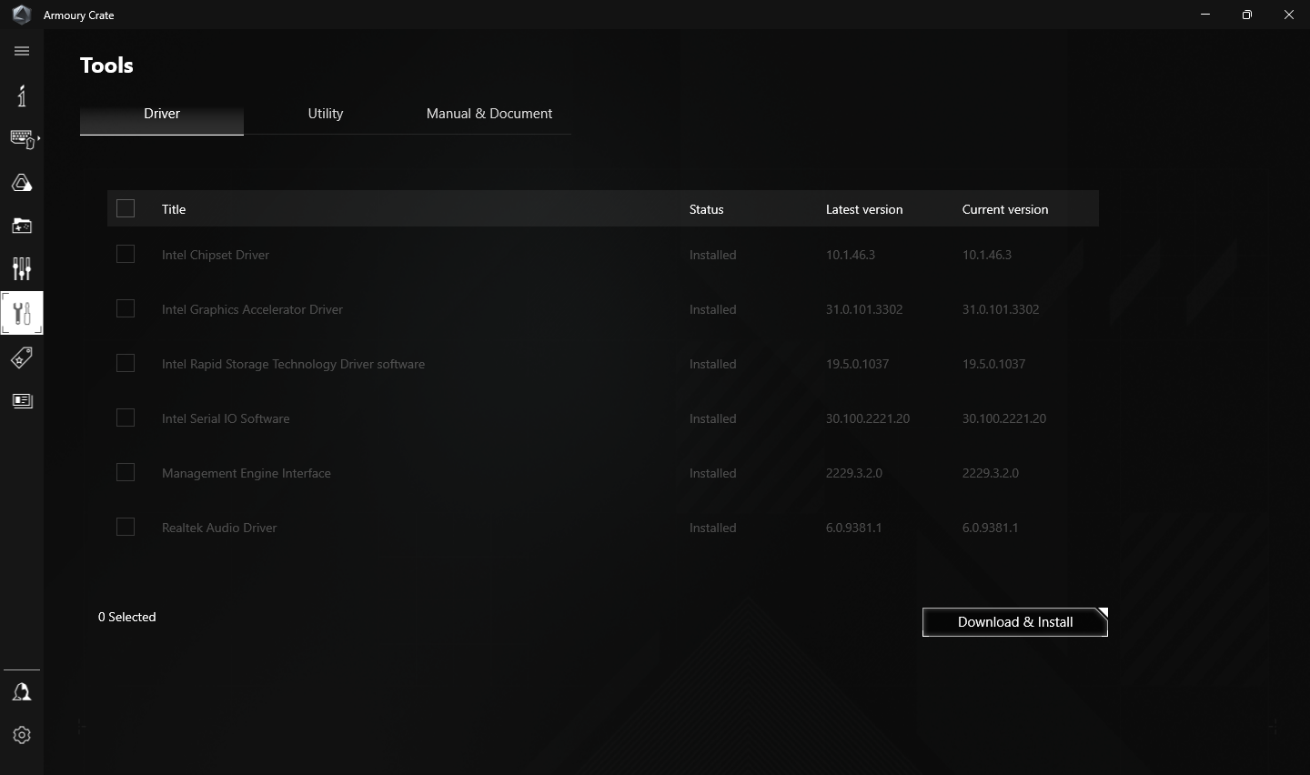Switch to the Utility tab
This screenshot has width=1310, height=775.
[x=326, y=114]
